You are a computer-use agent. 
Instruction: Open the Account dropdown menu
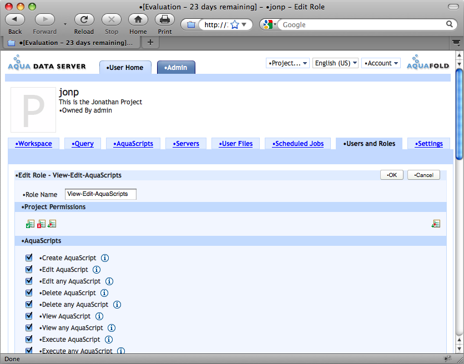(x=381, y=63)
